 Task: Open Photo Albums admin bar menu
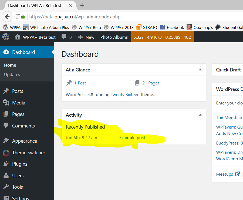click(114, 37)
